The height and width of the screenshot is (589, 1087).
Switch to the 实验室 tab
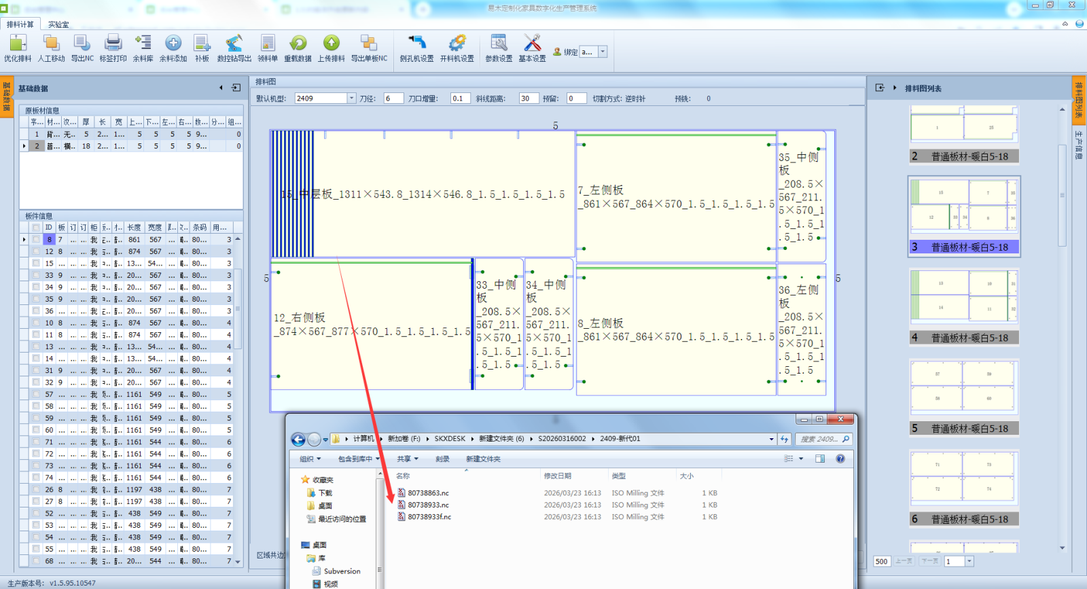point(58,24)
